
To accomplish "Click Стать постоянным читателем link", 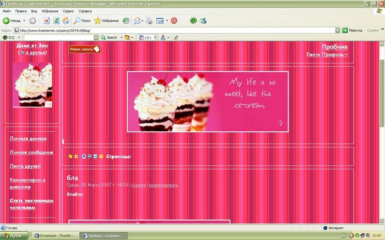I will (x=31, y=204).
